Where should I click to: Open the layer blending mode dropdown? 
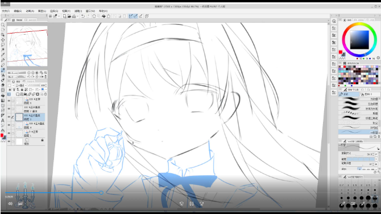click(21, 85)
